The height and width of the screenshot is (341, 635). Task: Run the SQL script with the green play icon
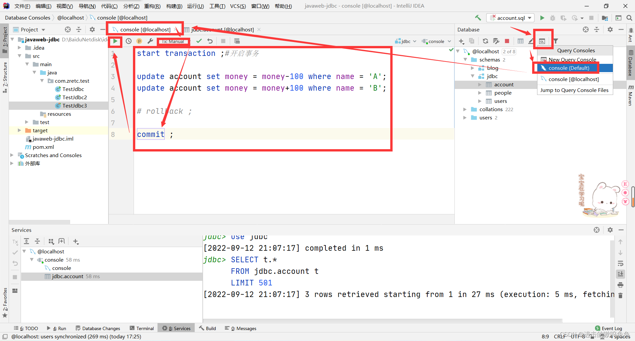115,41
